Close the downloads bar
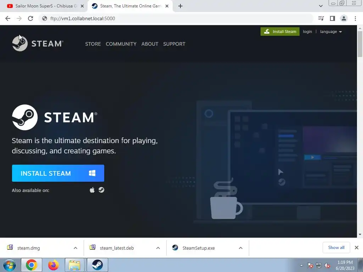 pyautogui.click(x=357, y=248)
